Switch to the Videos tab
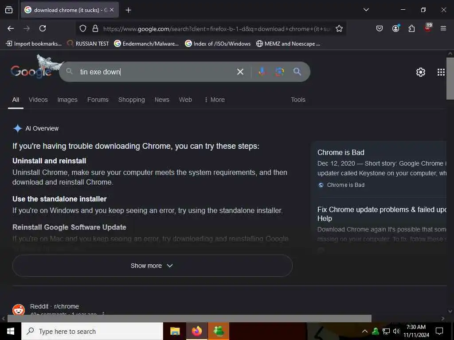The image size is (454, 340). [38, 100]
